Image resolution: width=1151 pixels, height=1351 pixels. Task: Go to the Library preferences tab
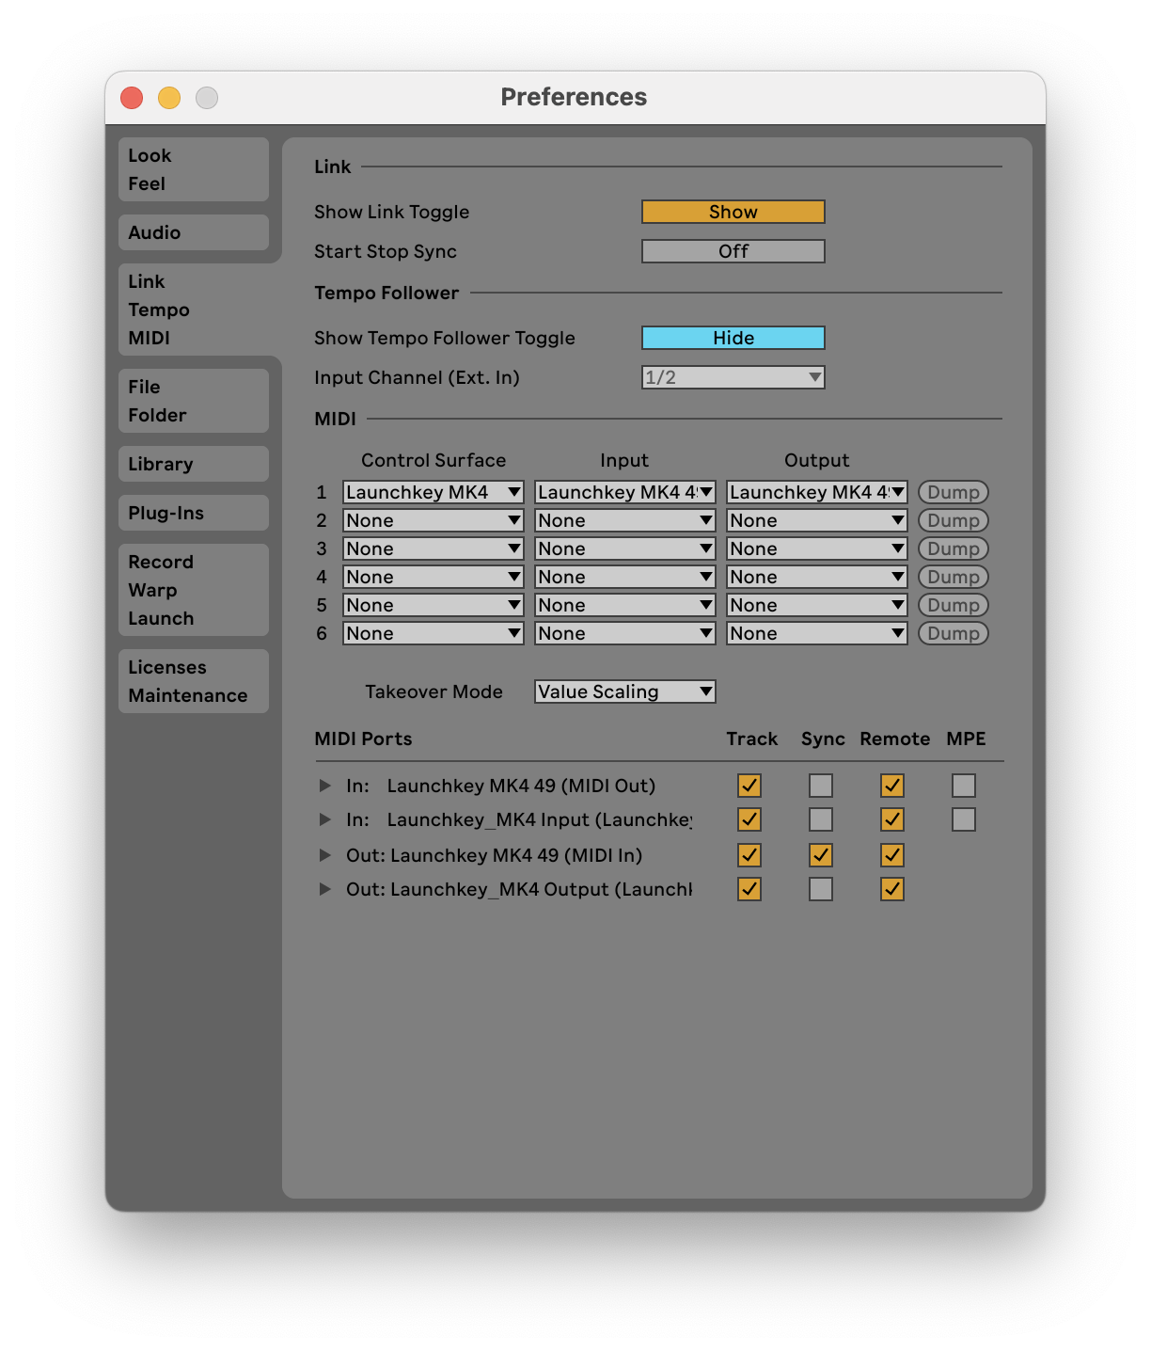coord(194,464)
